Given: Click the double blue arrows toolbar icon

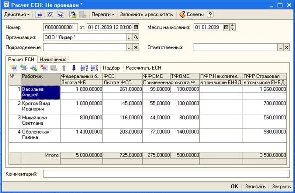Looking at the screenshot, I should pyautogui.click(x=60, y=15).
